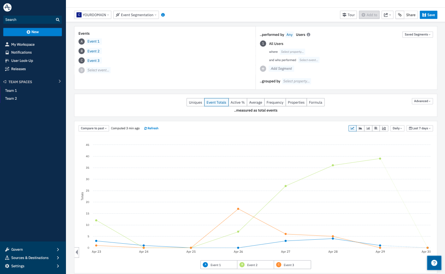Start the Tour
Screen dimensions: 445x274
[x=348, y=15]
